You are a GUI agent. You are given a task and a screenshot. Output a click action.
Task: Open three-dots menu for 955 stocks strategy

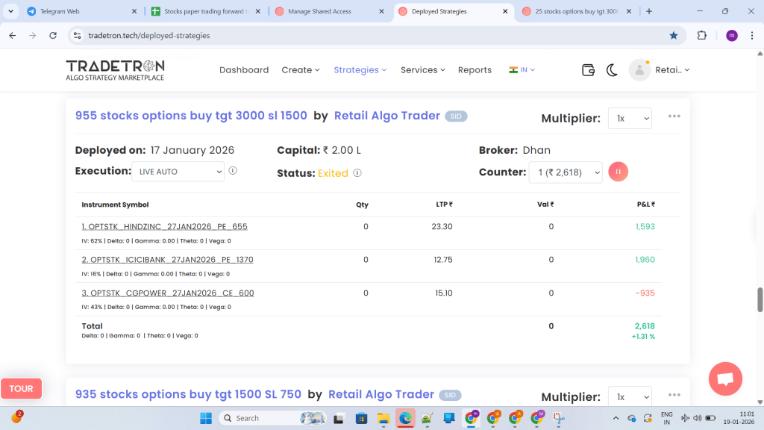point(674,116)
